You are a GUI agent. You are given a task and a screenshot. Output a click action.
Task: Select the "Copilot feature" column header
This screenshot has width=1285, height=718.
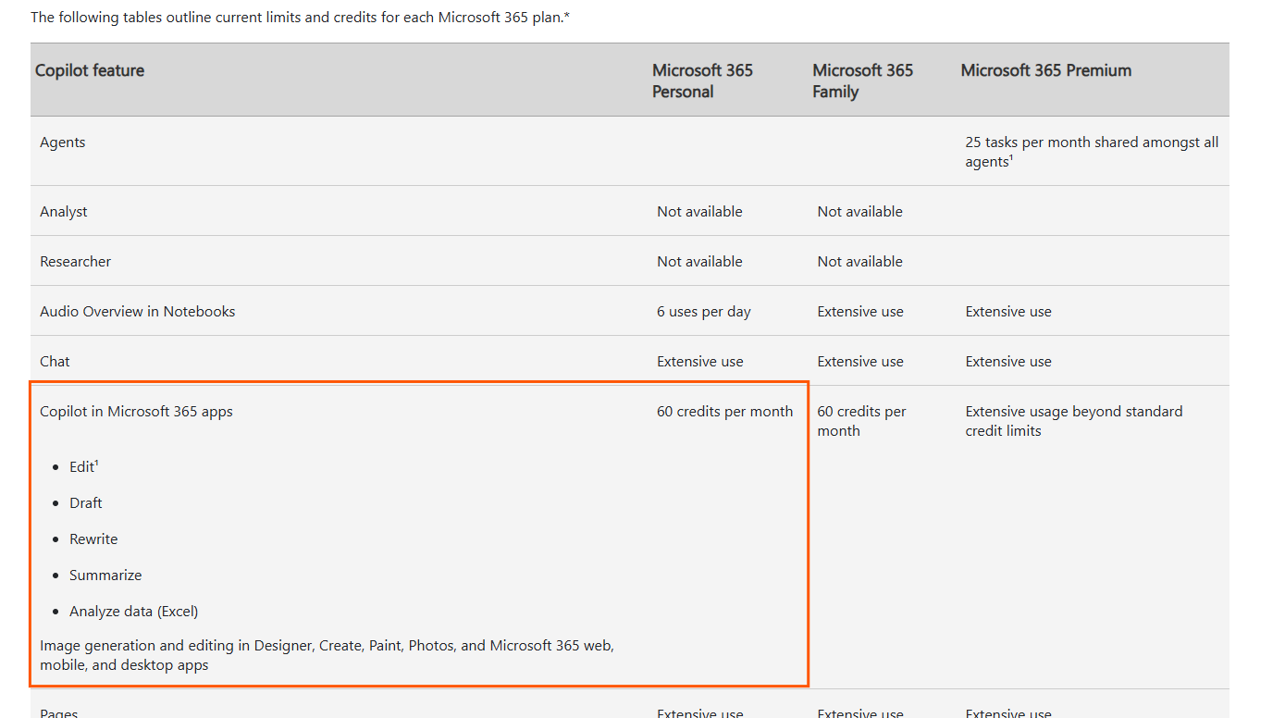coord(90,70)
